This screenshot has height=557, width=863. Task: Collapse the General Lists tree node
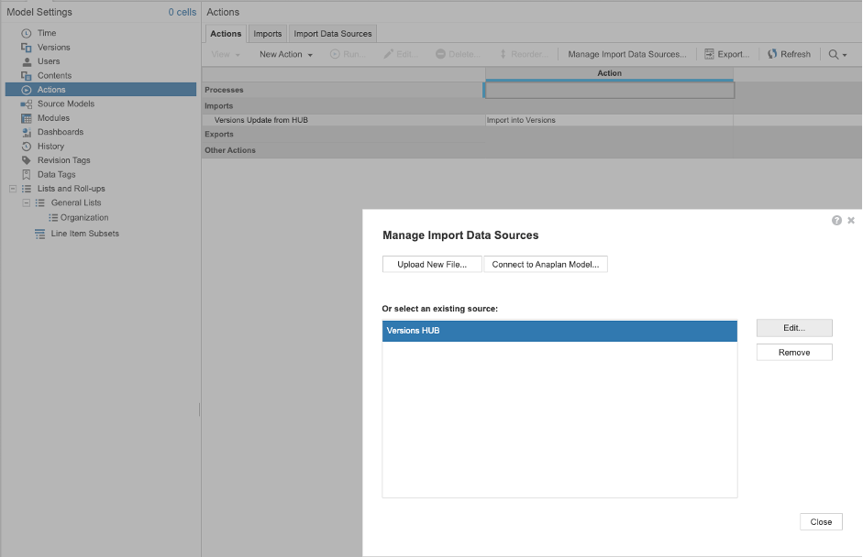[x=26, y=202]
